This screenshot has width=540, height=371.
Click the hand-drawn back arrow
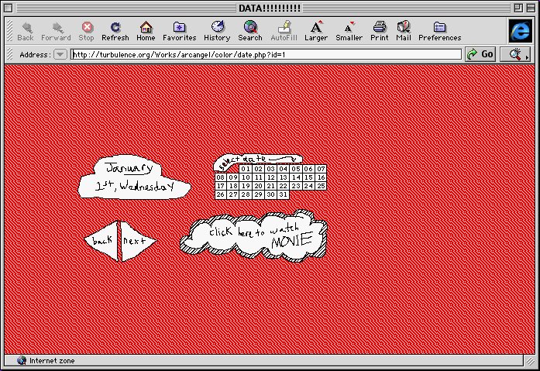pyautogui.click(x=101, y=241)
